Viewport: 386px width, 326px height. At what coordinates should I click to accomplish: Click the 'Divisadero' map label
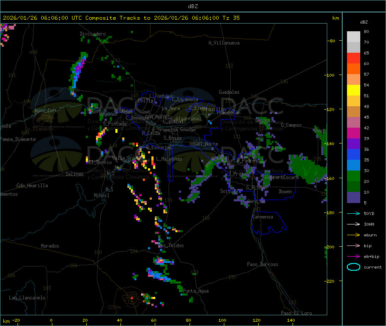93,34
